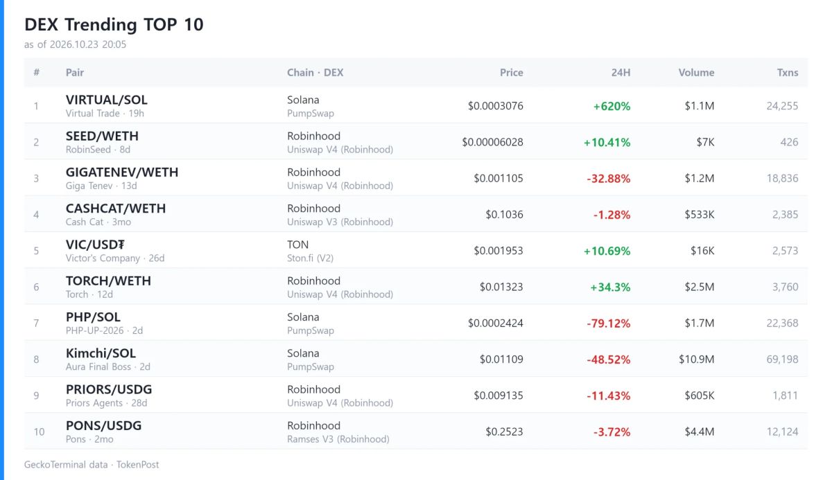Select the PONS/USDG pair name
Image resolution: width=832 pixels, height=480 pixels.
[x=104, y=425]
